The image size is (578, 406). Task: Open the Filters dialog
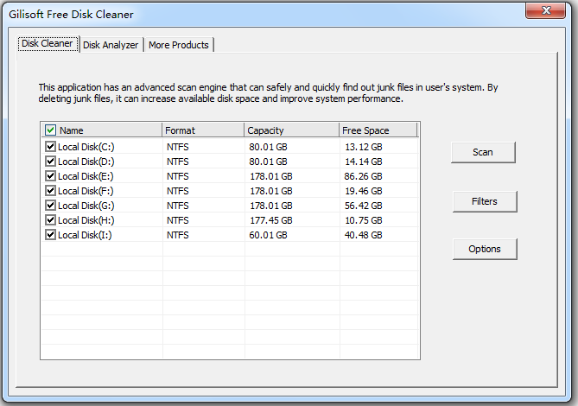(x=484, y=201)
